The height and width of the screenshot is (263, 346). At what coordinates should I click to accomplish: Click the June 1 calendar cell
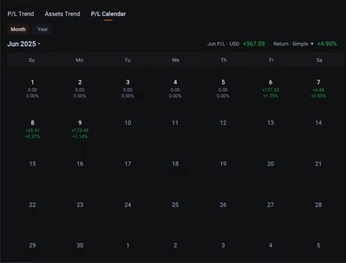coord(32,89)
